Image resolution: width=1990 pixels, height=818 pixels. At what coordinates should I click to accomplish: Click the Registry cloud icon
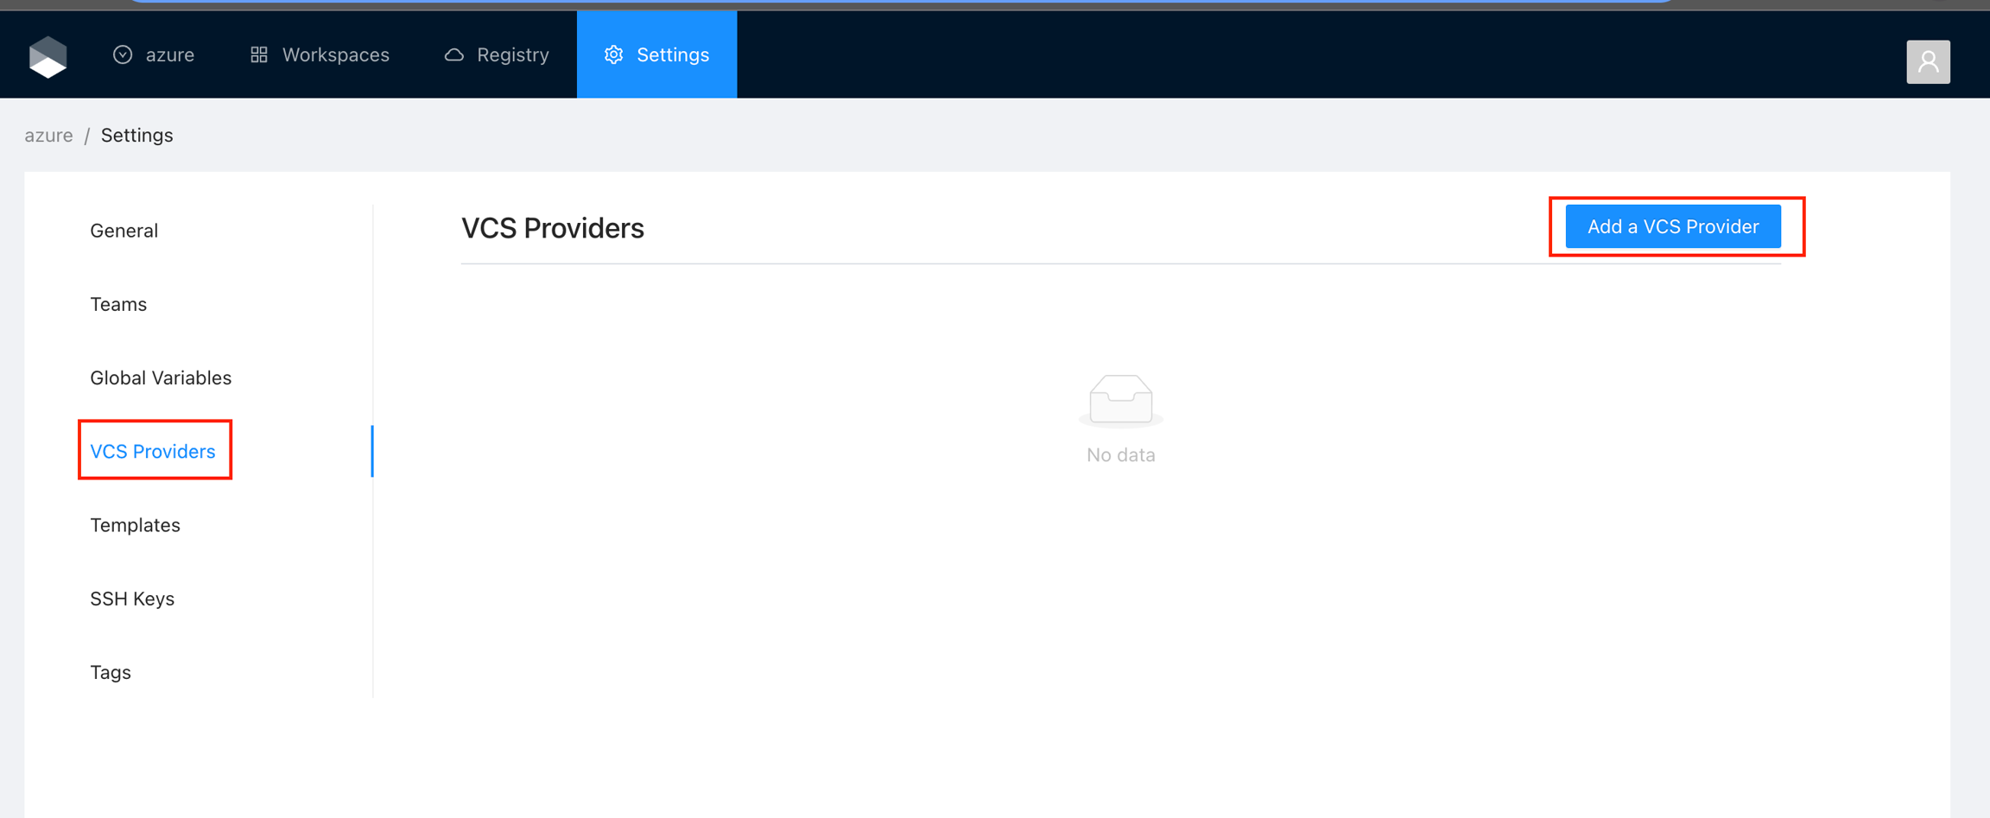click(454, 54)
